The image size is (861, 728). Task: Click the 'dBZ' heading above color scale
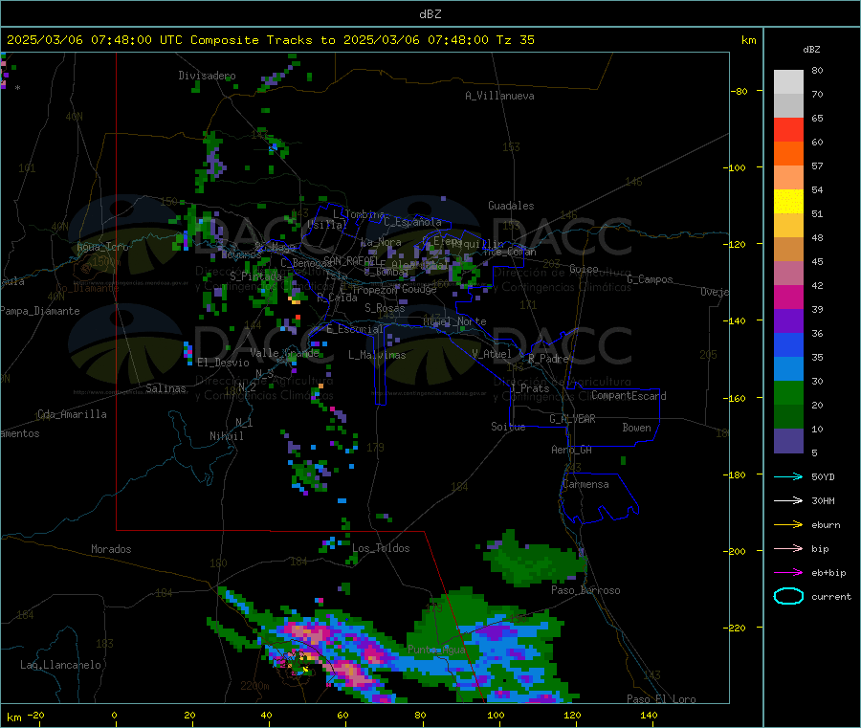[811, 49]
